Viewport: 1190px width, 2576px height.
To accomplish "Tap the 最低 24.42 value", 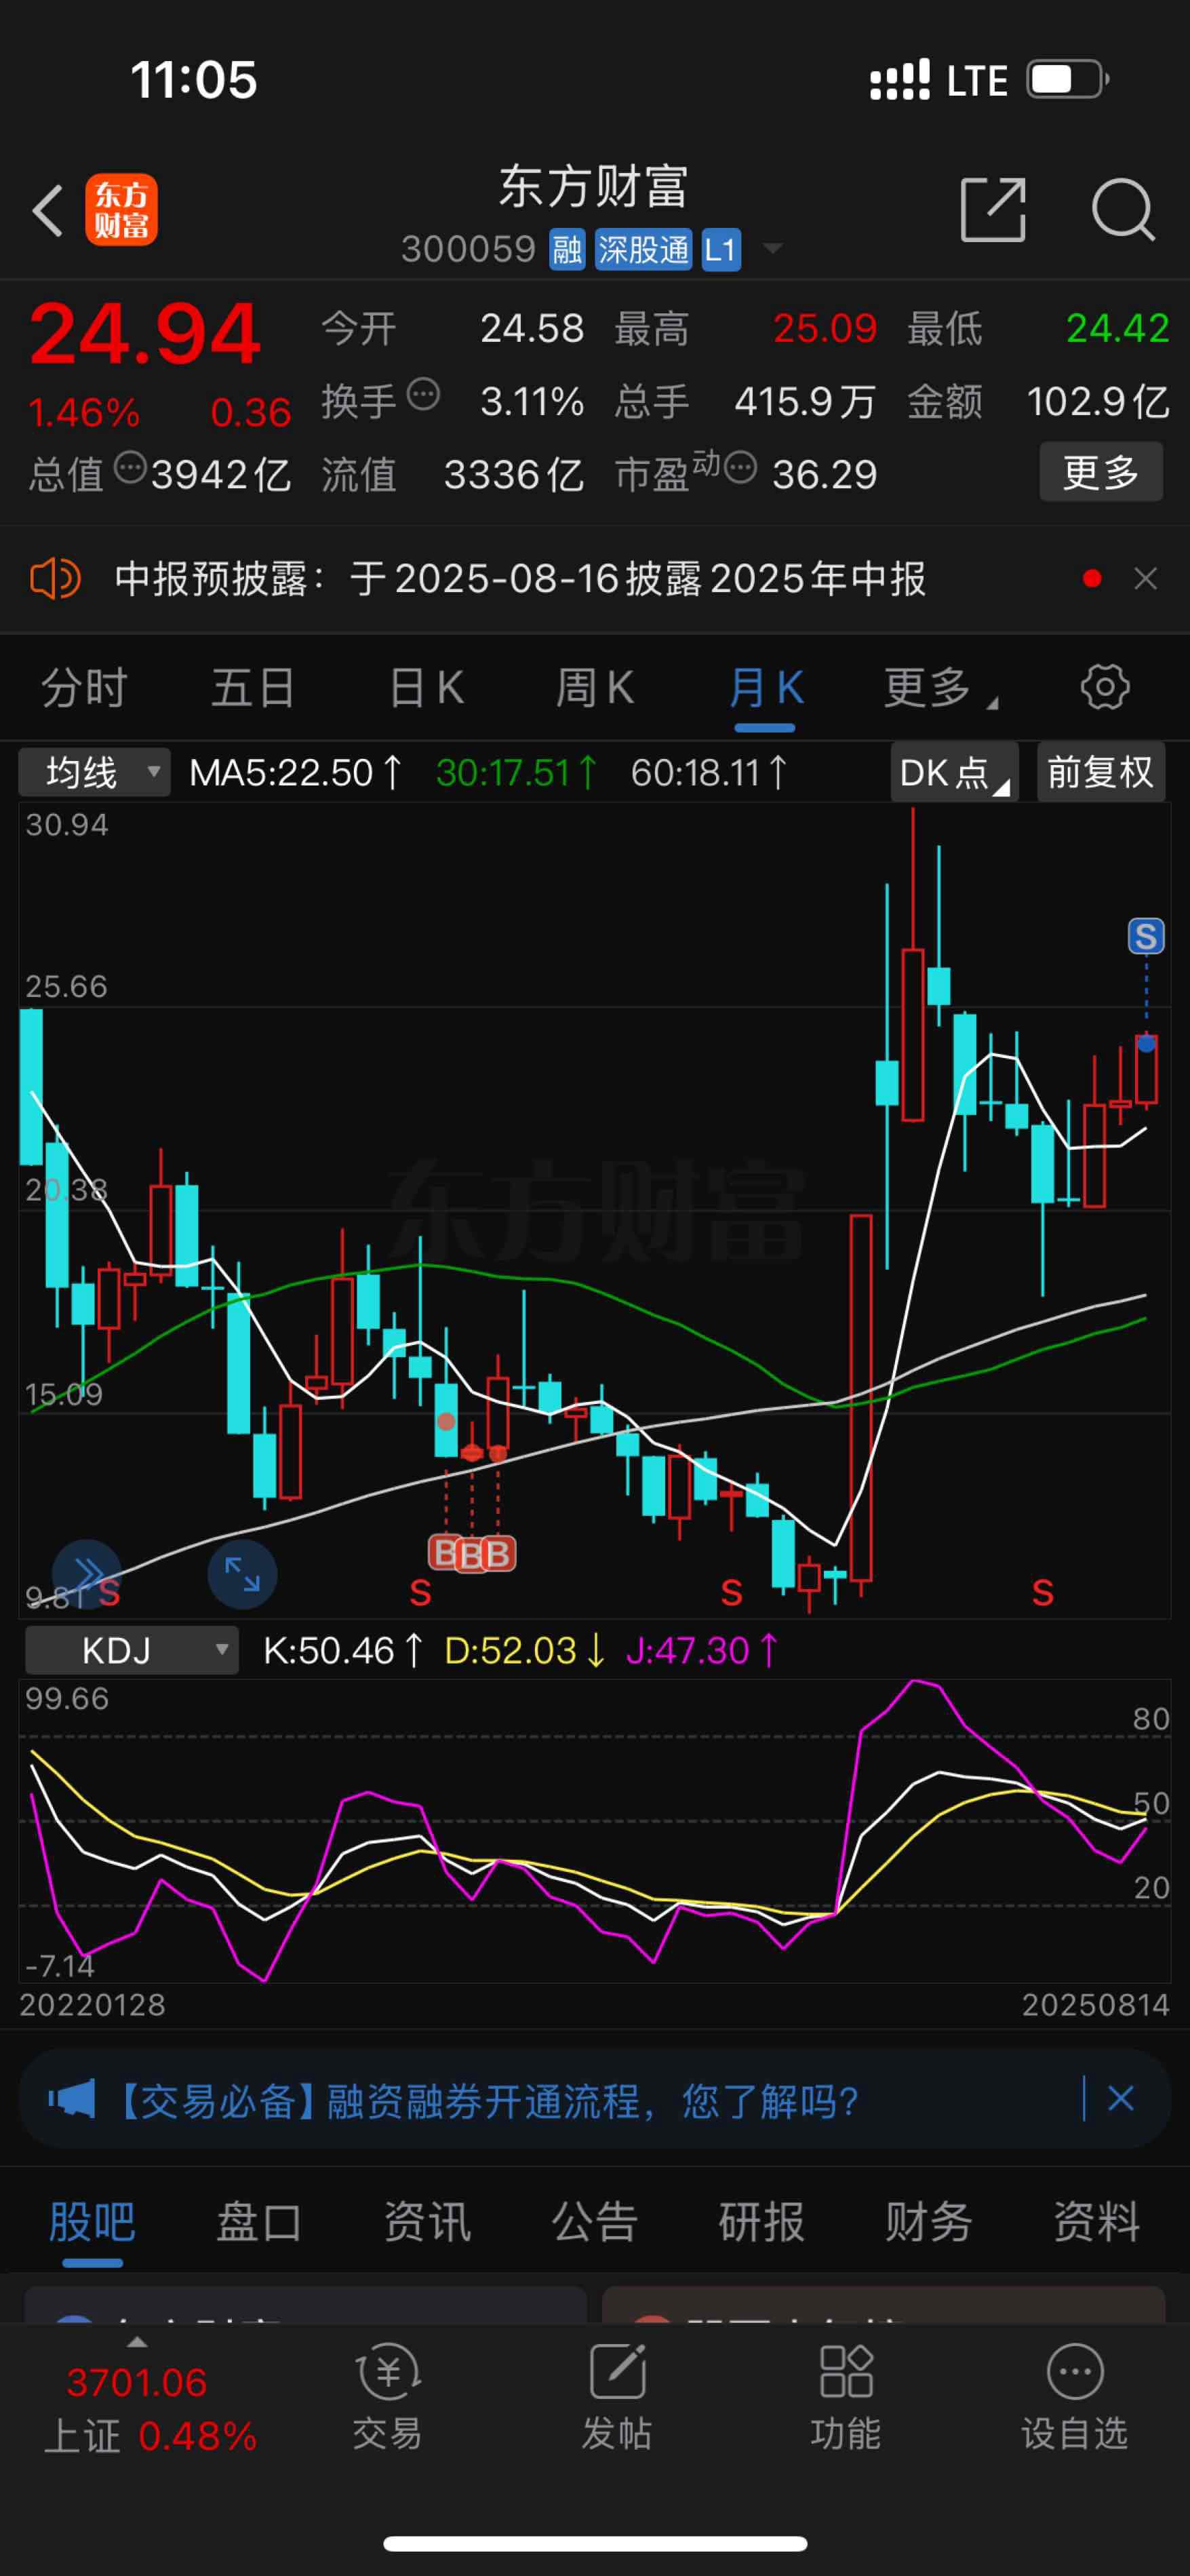I will [1118, 328].
